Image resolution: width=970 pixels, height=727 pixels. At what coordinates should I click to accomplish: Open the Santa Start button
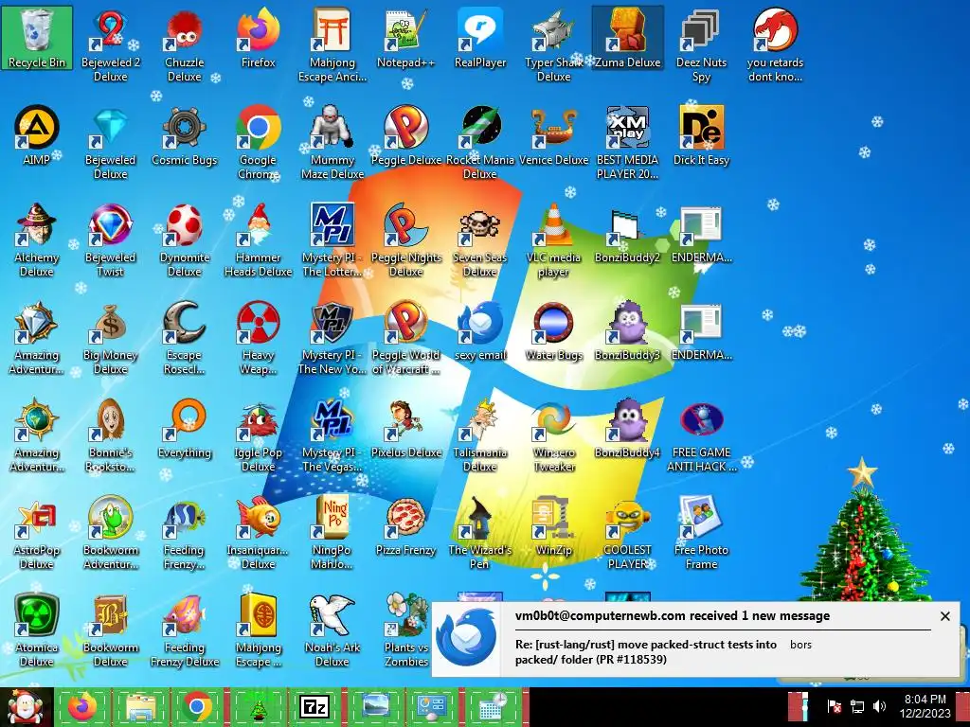(25, 707)
